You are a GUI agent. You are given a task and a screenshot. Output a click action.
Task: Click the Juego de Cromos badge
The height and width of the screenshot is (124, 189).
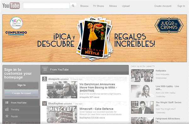(169, 25)
